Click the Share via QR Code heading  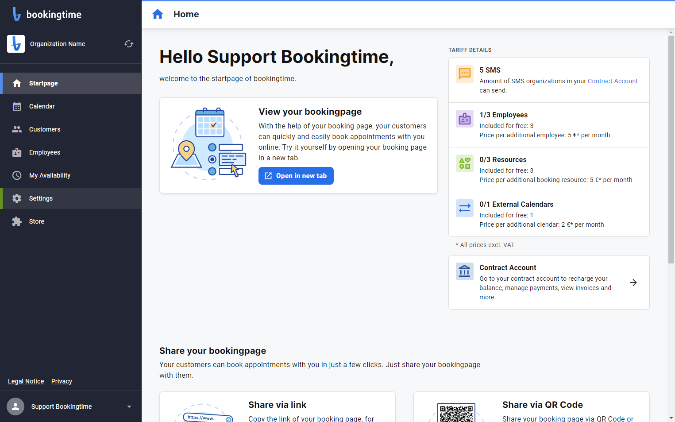click(x=543, y=405)
